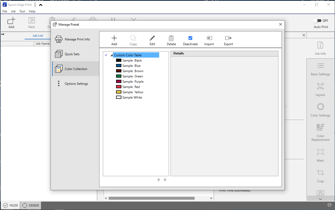
Task: Click the Details column header
Action: [224, 53]
